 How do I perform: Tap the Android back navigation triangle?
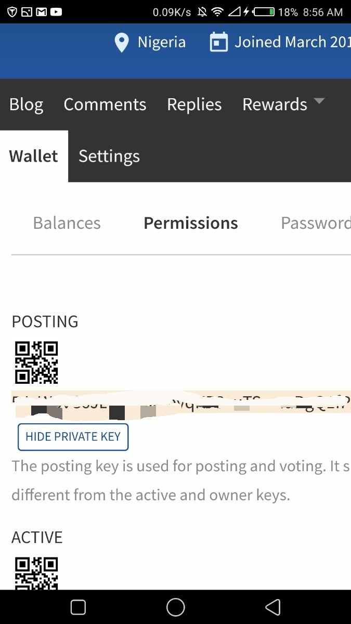pos(272,607)
